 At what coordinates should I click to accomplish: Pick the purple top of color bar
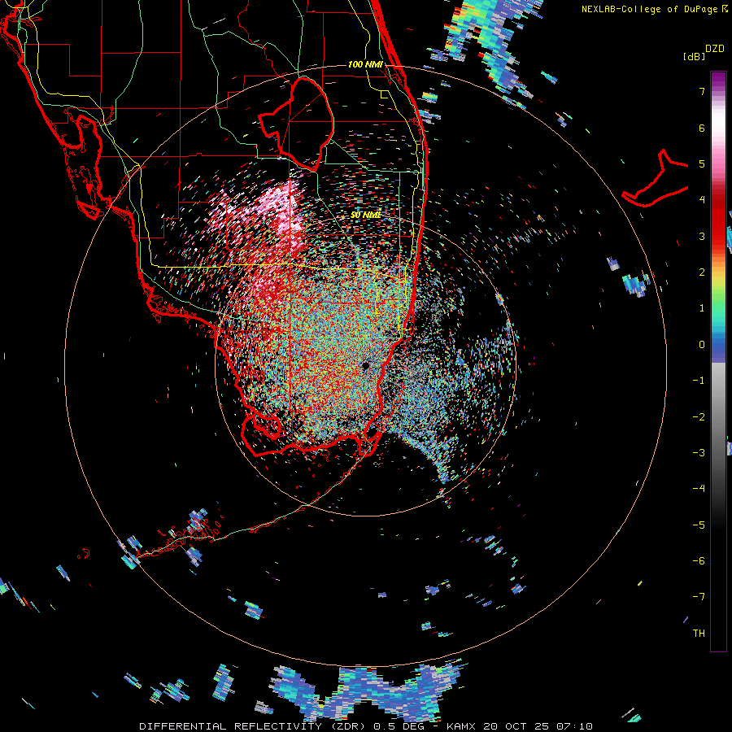[x=718, y=80]
